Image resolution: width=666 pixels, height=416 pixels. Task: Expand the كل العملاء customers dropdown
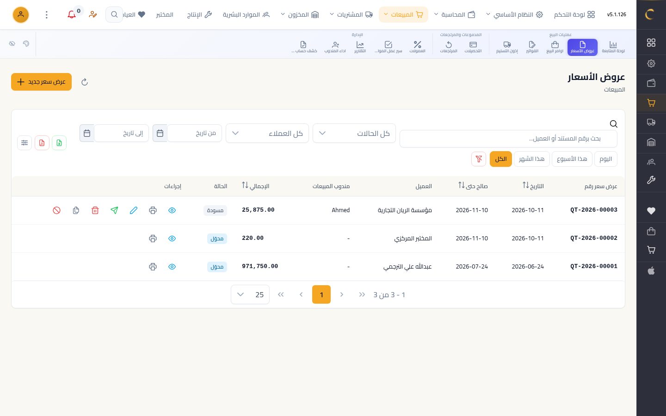coord(267,133)
